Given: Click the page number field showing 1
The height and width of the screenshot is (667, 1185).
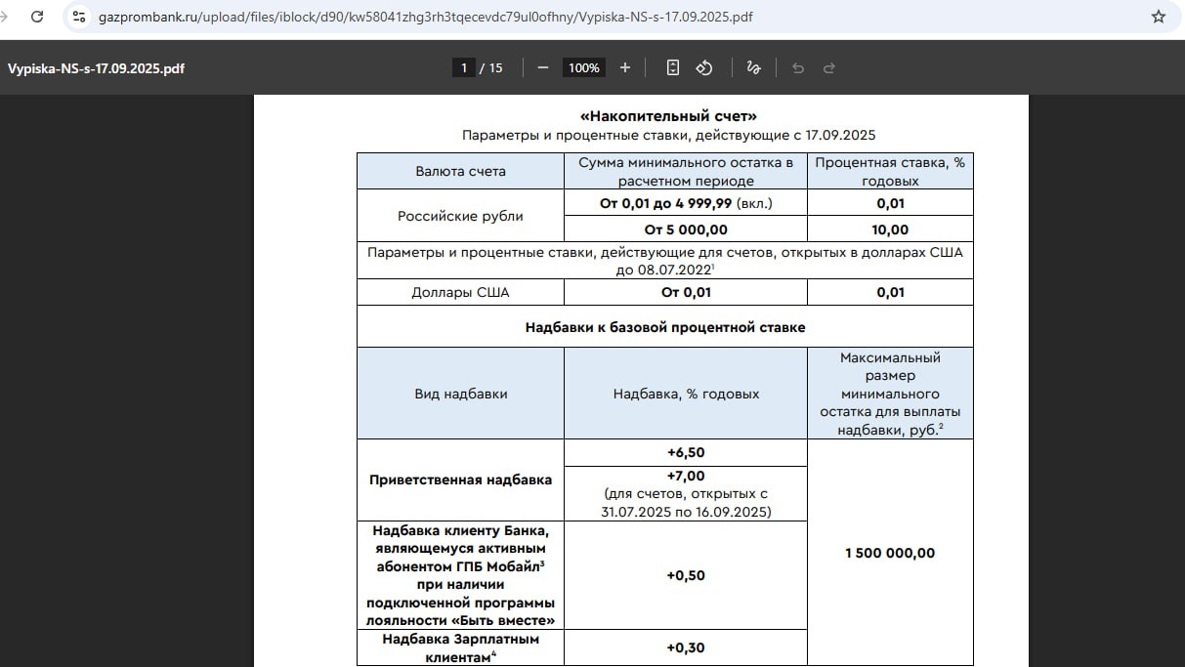Looking at the screenshot, I should 463,67.
